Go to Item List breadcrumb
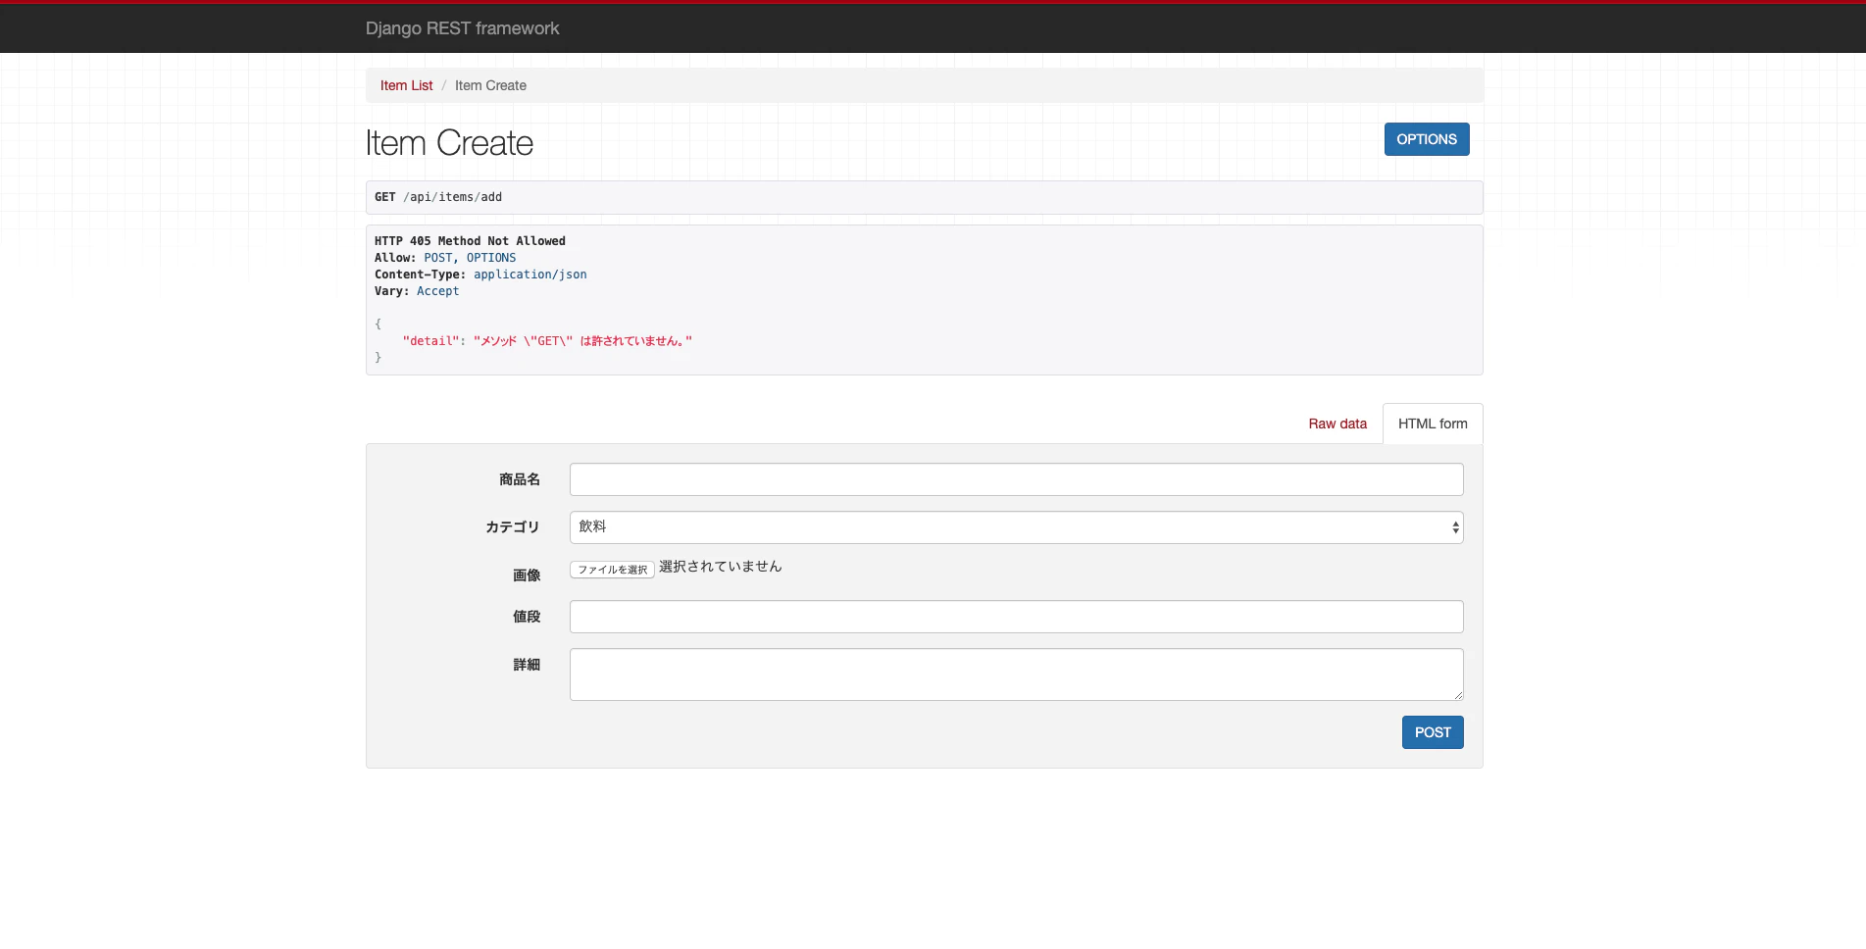Image resolution: width=1866 pixels, height=949 pixels. 406,85
